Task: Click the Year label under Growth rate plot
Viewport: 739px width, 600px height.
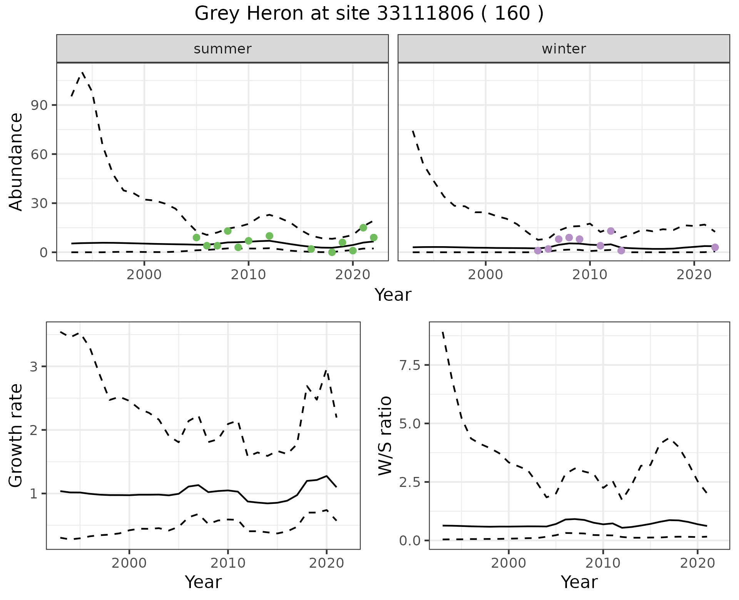Action: coord(203,582)
